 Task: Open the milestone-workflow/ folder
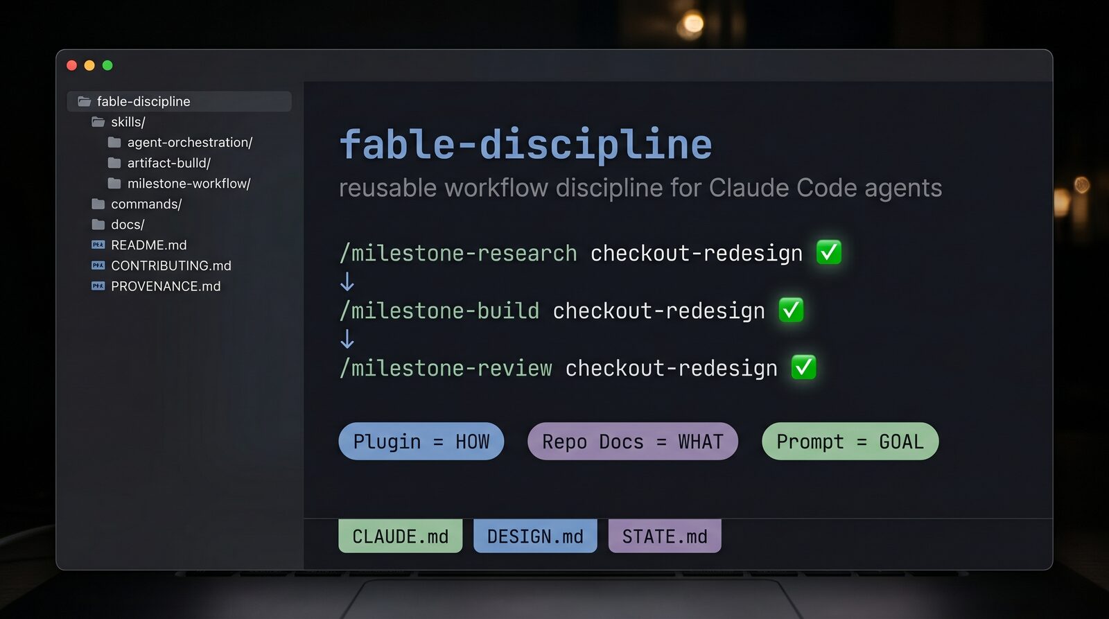[189, 184]
